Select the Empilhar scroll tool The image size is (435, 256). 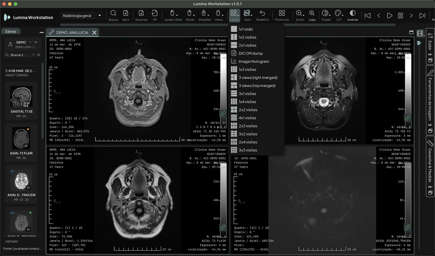205,16
